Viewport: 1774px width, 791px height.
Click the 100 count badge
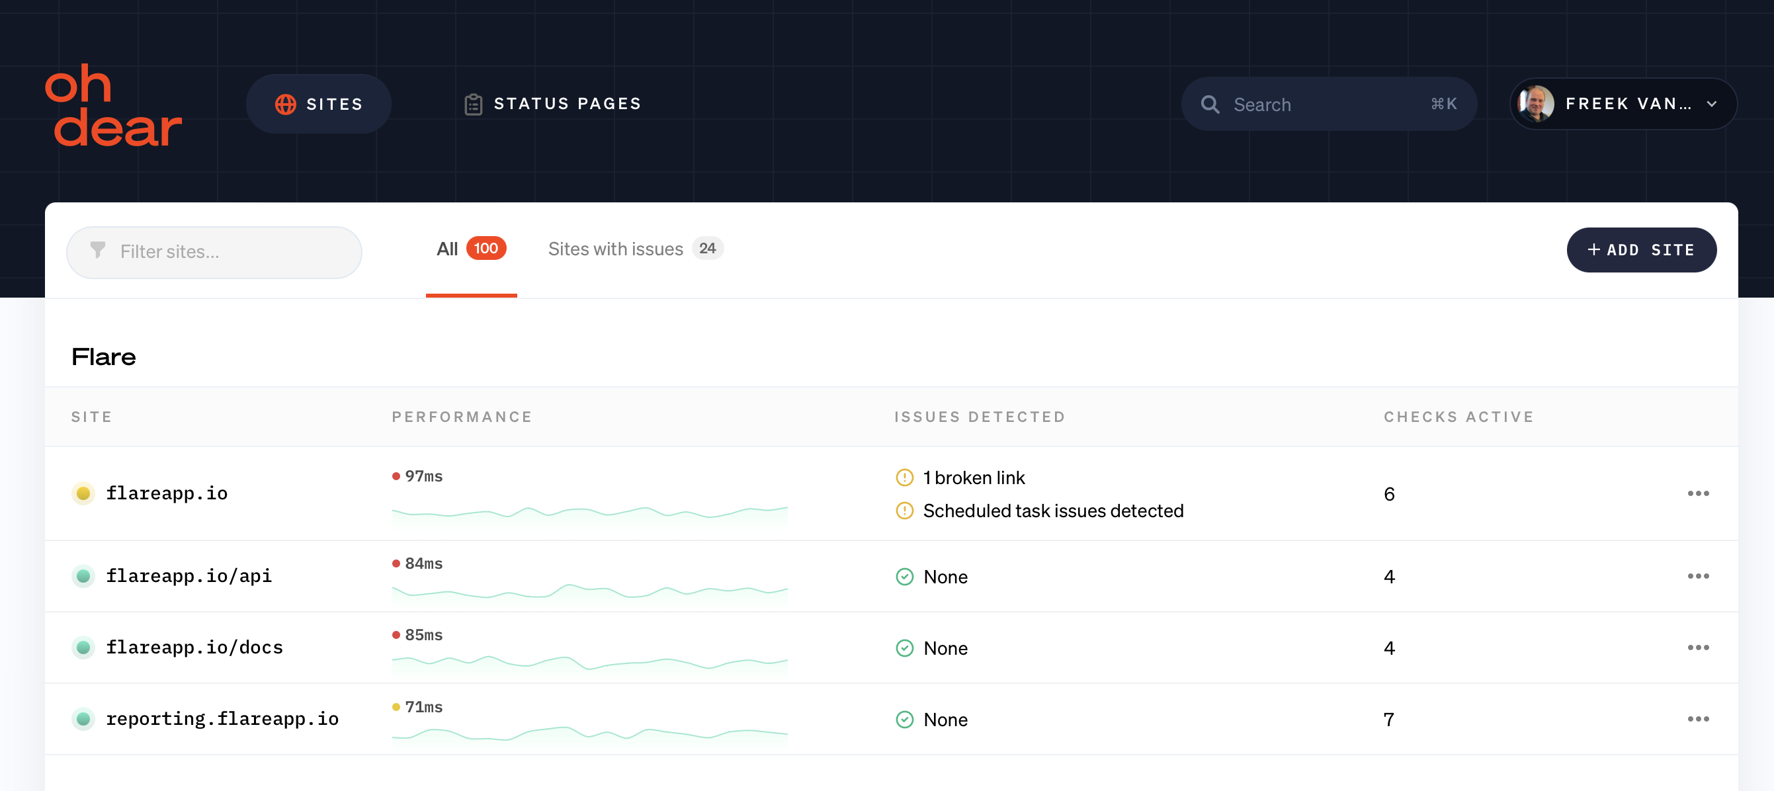(486, 249)
